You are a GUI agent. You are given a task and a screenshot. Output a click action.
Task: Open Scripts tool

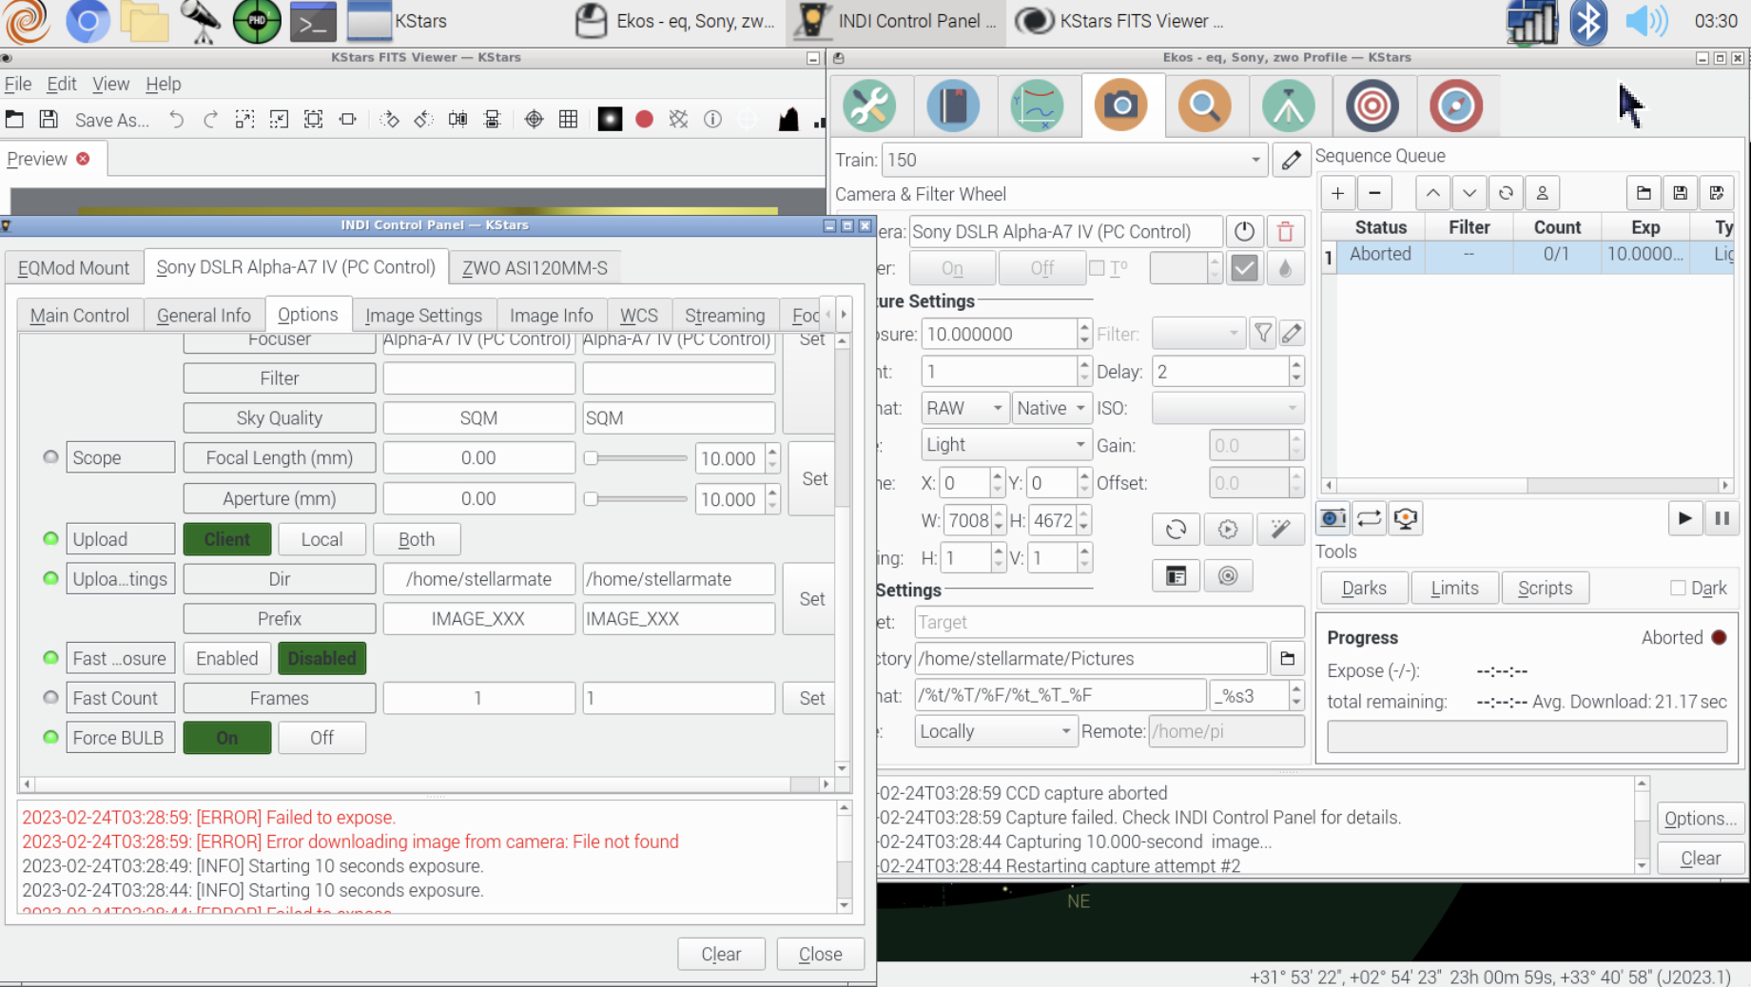click(x=1545, y=588)
